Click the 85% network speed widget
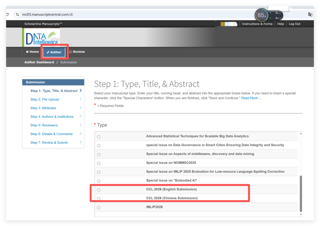 [x=262, y=15]
